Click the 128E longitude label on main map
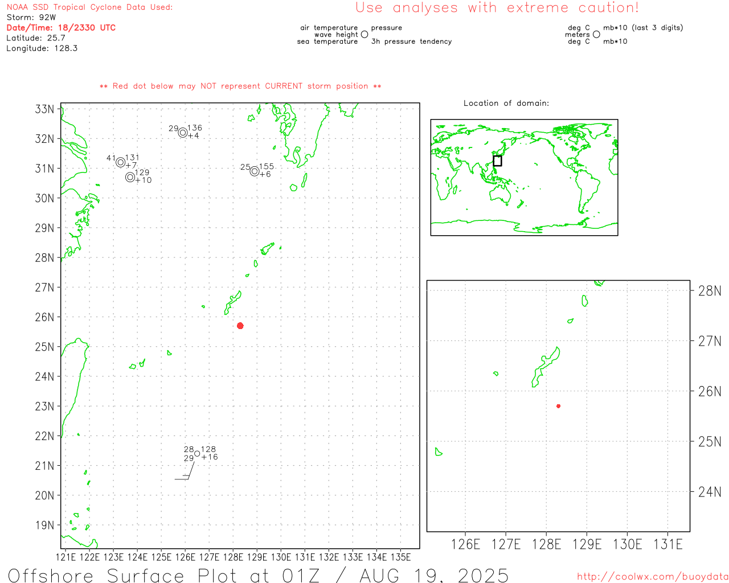The width and height of the screenshot is (729, 583). [x=233, y=557]
